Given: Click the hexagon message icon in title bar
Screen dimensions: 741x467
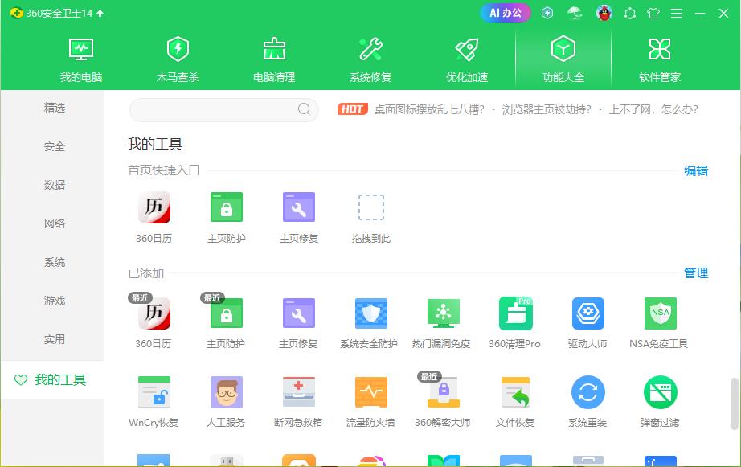Looking at the screenshot, I should pyautogui.click(x=630, y=13).
